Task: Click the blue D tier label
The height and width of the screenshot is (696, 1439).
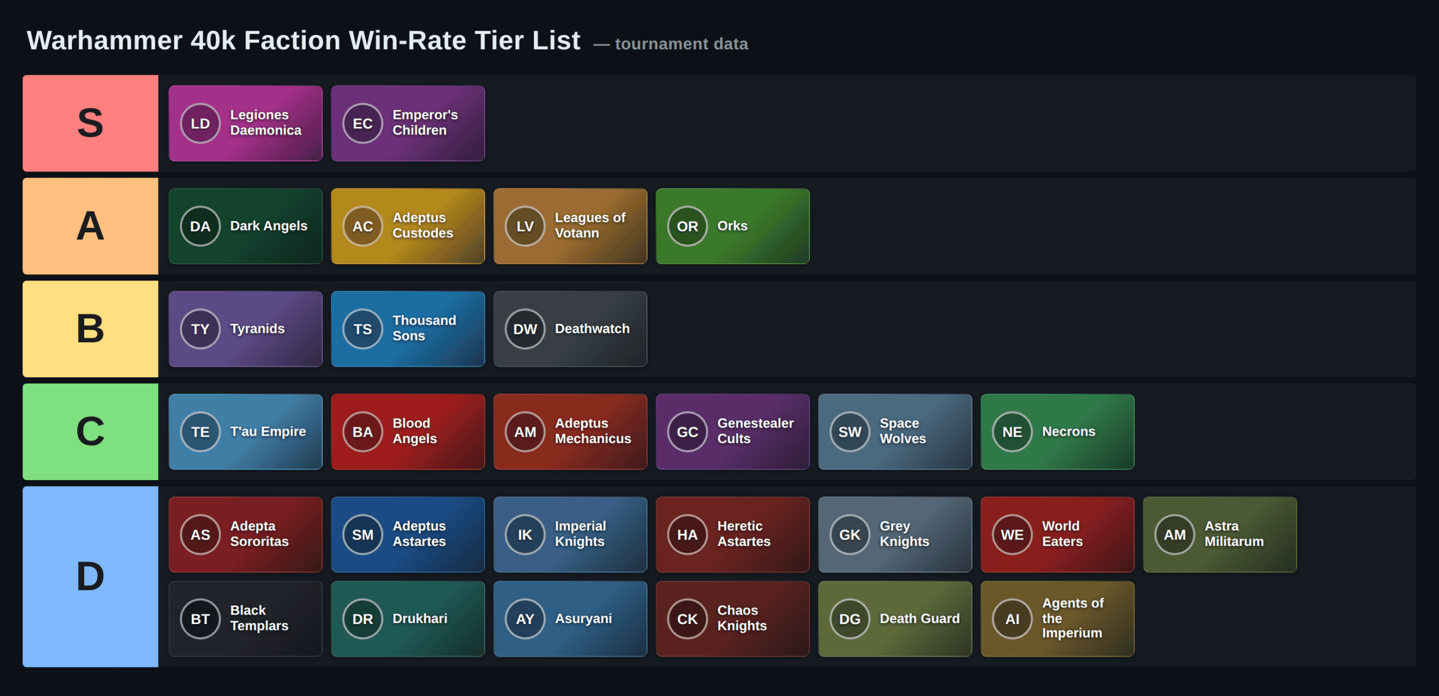Action: click(90, 577)
